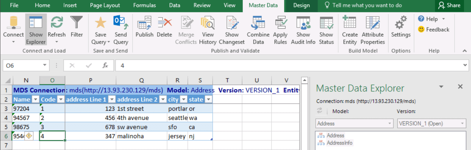The width and height of the screenshot is (471, 150).
Task: Open Settings gear in Options group
Action: [401, 23]
